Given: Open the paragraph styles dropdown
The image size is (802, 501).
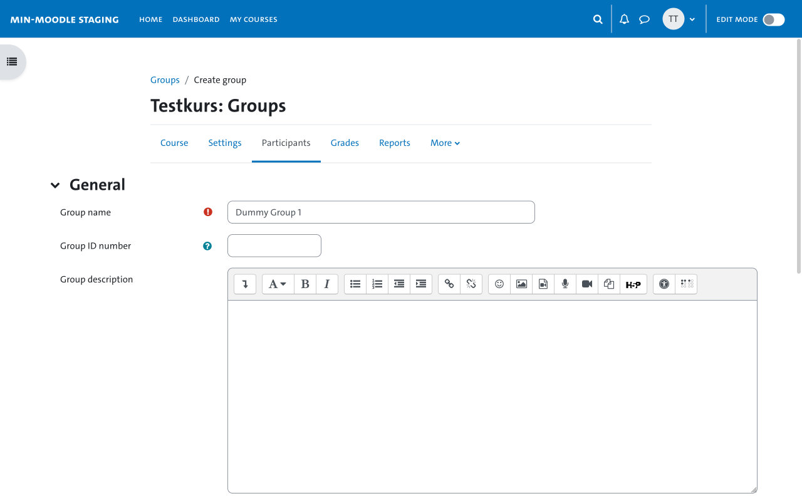Looking at the screenshot, I should tap(278, 284).
